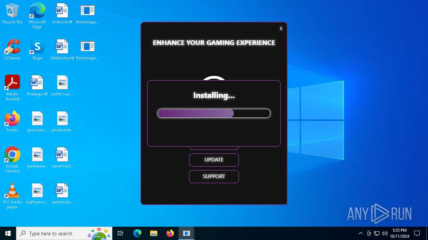
Task: Open Task View on the taskbar
Action: [x=120, y=233]
